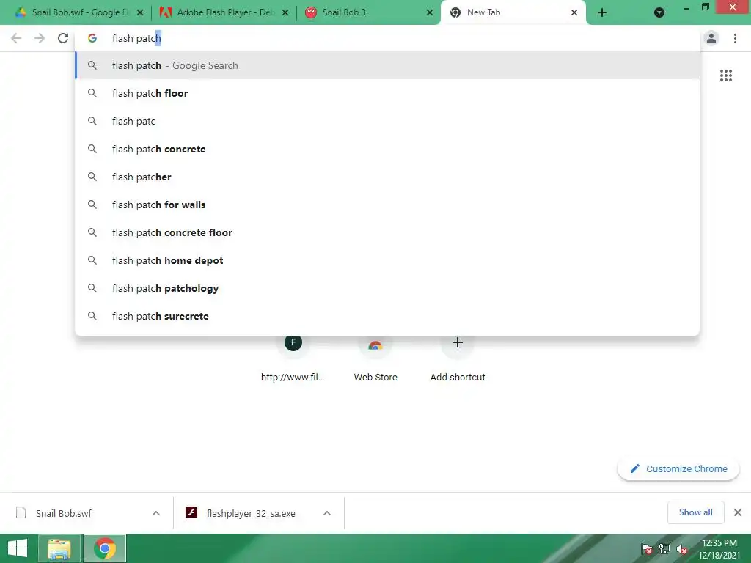Click the Snail Bob 3 tab favicon

point(311,12)
